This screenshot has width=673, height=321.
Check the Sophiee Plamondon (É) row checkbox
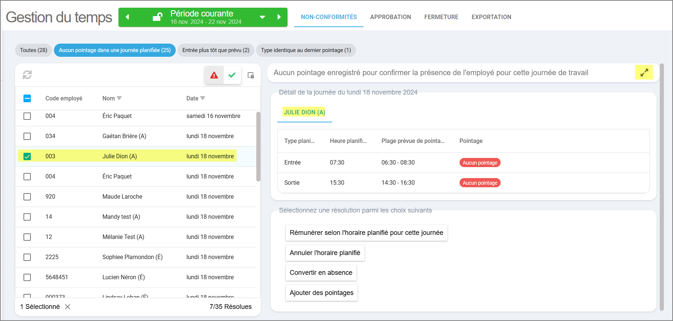tap(27, 257)
